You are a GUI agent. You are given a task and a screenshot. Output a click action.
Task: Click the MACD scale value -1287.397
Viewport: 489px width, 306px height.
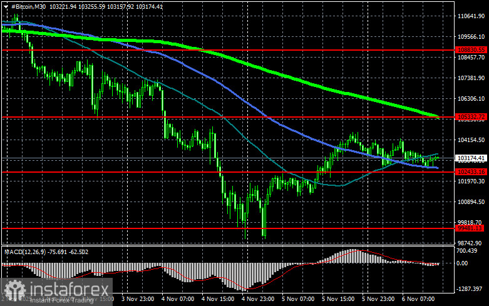point(469,289)
